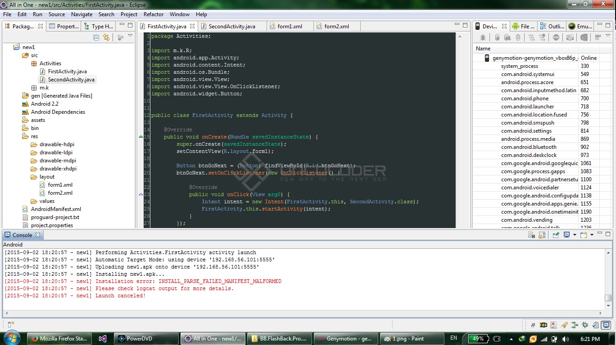Open Display Selected Console dropdown arrow
616x345 pixels.
click(575, 235)
